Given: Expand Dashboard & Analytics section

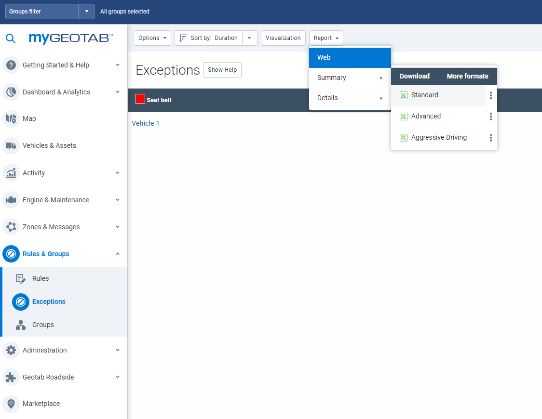Looking at the screenshot, I should pos(118,92).
